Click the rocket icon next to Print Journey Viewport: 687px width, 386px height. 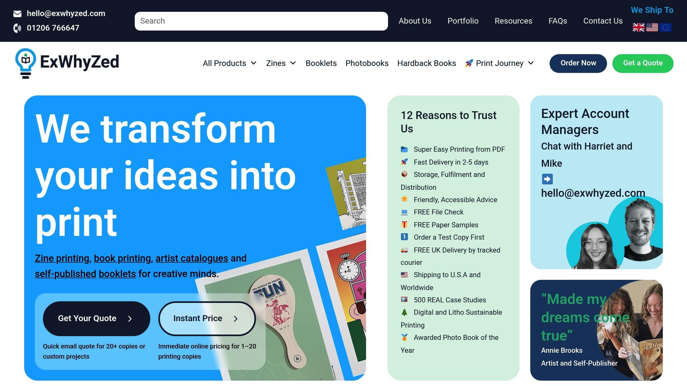point(469,63)
